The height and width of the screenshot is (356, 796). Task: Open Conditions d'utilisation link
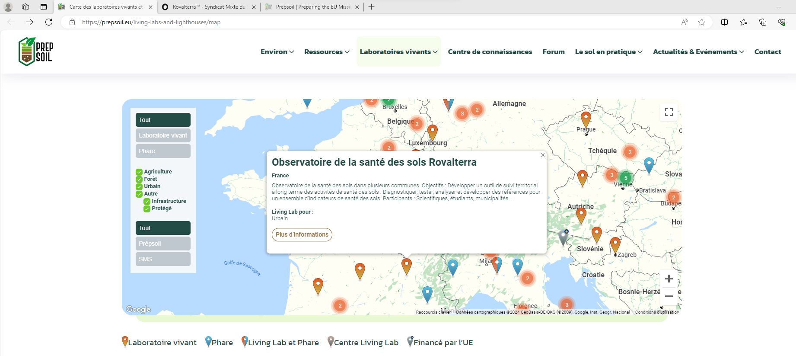(x=657, y=312)
